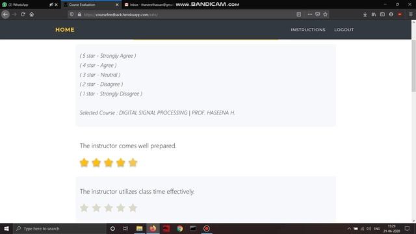Show hidden system tray icons
Screen dimensions: 416x234
tap(349, 229)
